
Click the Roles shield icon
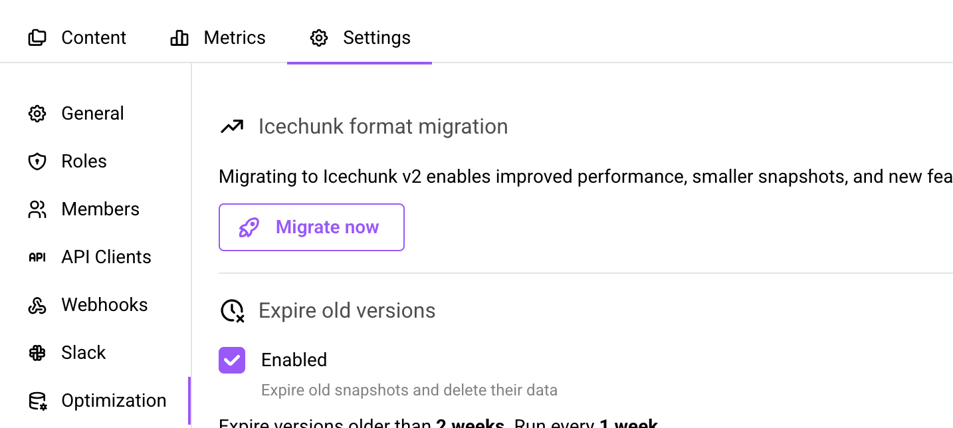37,161
